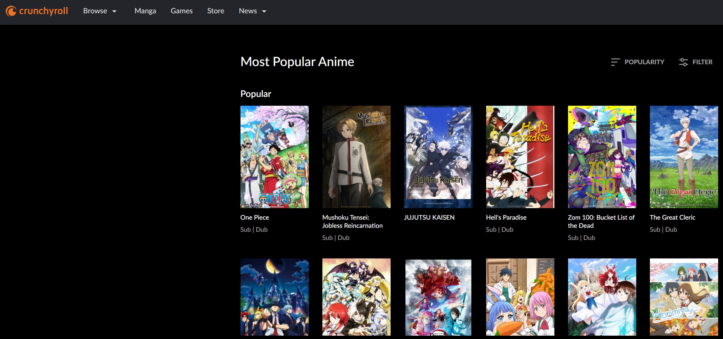This screenshot has height=339, width=723.
Task: Open the filter sliders icon
Action: [683, 62]
